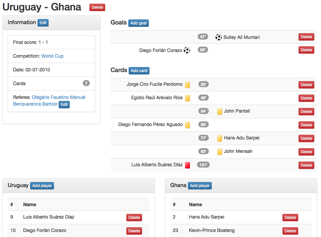The width and height of the screenshot is (321, 237).
Task: Remove Kevin-Prince Boateng from Ghana roster
Action: pos(290,231)
